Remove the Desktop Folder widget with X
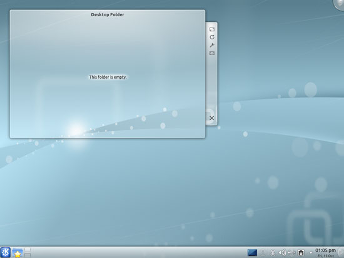344x258 pixels. pyautogui.click(x=211, y=118)
